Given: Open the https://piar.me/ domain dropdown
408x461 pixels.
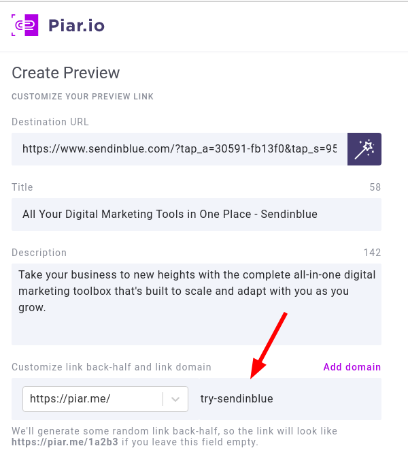Looking at the screenshot, I should (105, 399).
